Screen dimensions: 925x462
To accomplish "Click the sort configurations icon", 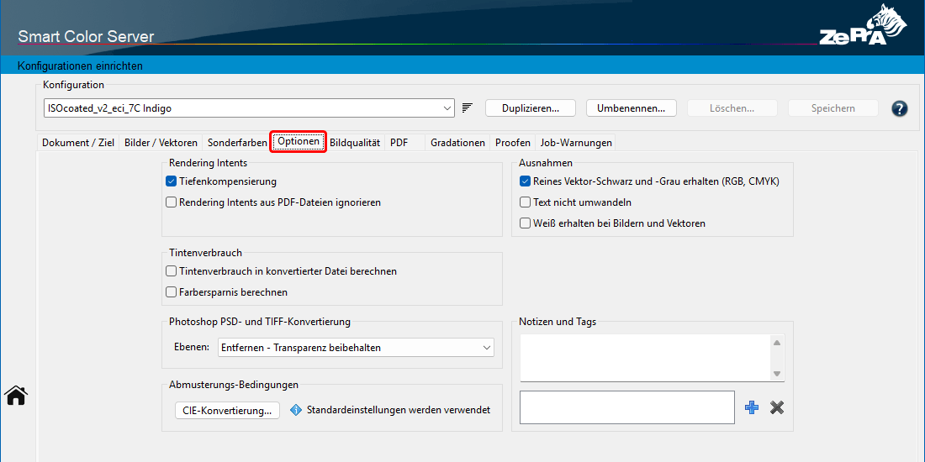I will [x=468, y=108].
